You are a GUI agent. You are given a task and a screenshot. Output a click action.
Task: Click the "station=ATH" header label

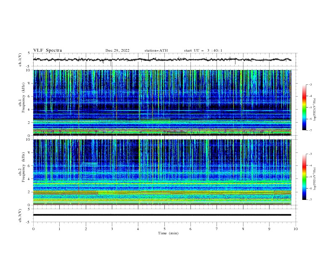[156, 50]
